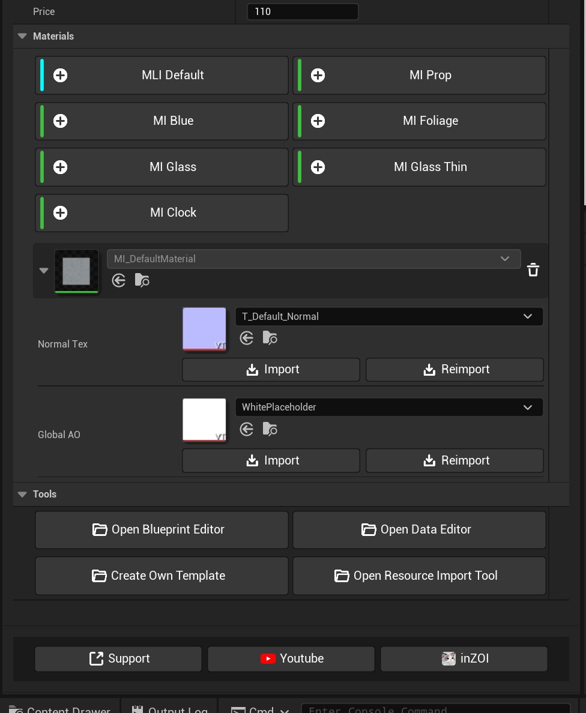Add the MI Prop material
This screenshot has height=713, width=586.
(x=419, y=76)
